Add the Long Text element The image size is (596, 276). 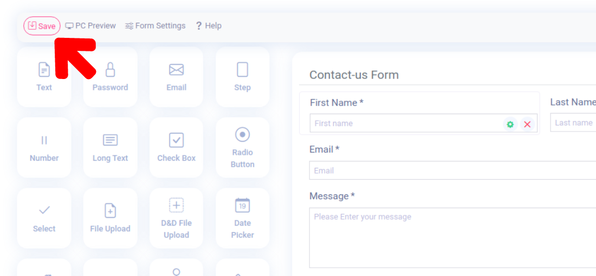[111, 148]
